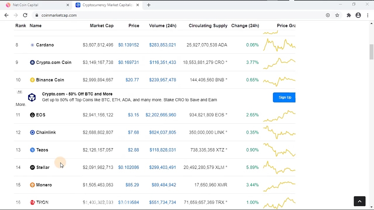
Task: Close the Net Coin Capital tab
Action: pos(68,5)
